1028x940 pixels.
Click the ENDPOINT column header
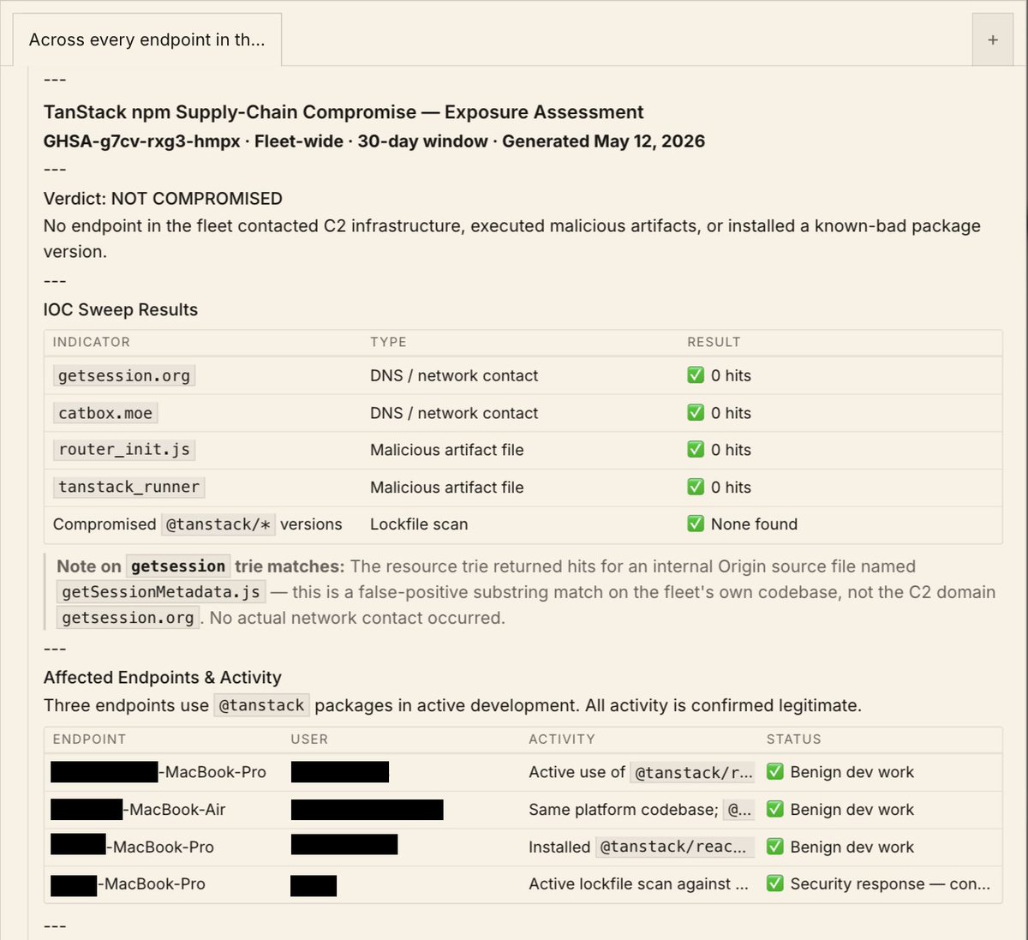(x=89, y=739)
